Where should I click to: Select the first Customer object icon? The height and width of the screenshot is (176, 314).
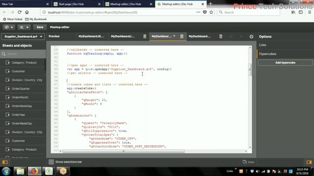(8, 71)
